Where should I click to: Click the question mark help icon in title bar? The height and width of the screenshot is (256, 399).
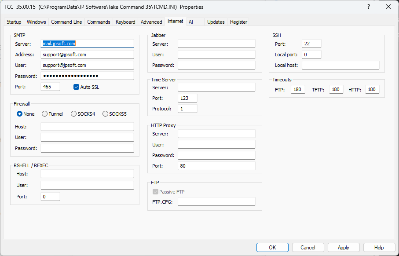369,7
